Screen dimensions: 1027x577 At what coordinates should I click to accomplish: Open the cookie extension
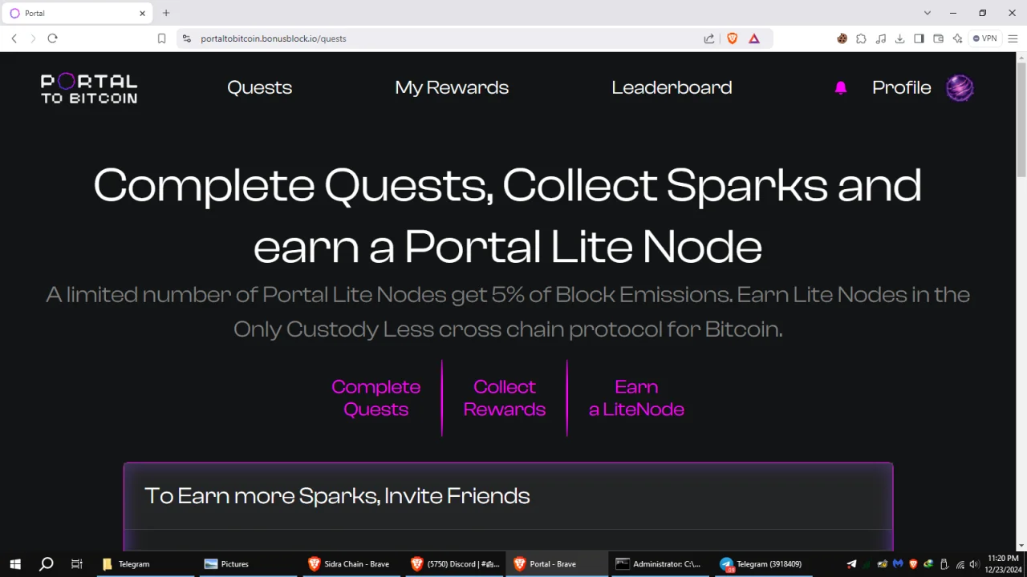[842, 38]
